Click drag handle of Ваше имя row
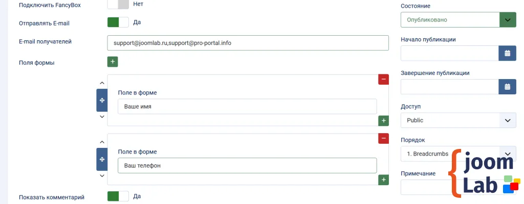524x204 pixels. [x=102, y=100]
